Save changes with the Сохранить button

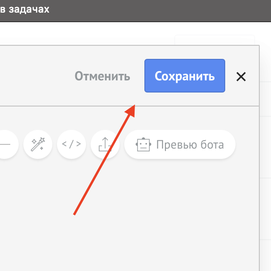(185, 76)
